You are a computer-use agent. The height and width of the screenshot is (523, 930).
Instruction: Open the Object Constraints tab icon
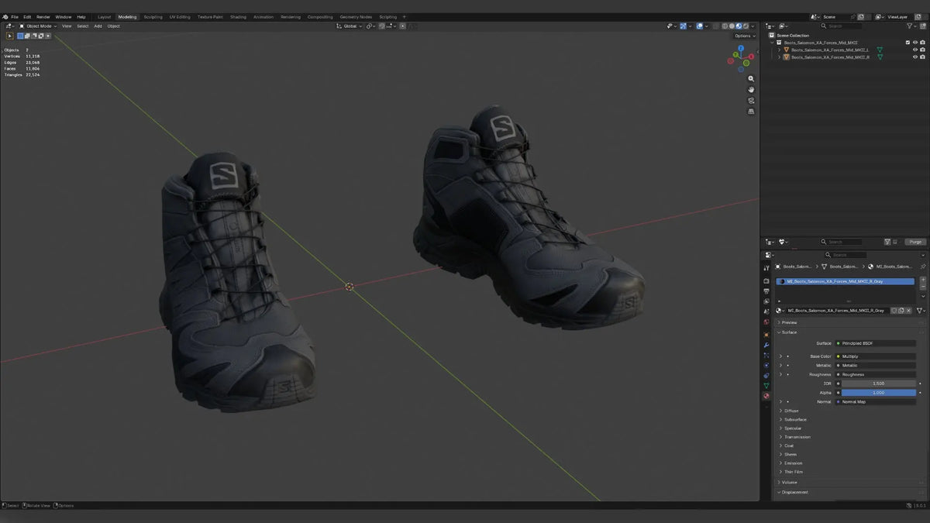pyautogui.click(x=766, y=375)
